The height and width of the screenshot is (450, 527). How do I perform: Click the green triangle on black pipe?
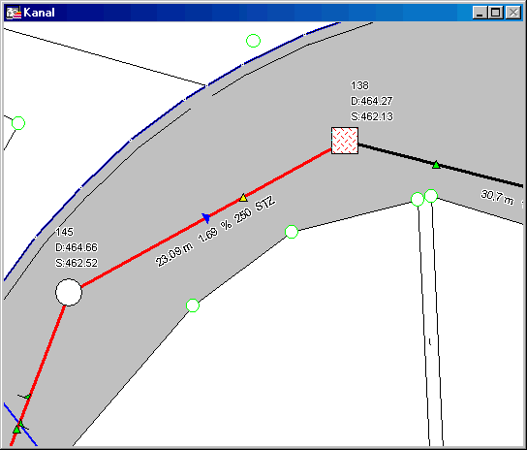point(436,165)
